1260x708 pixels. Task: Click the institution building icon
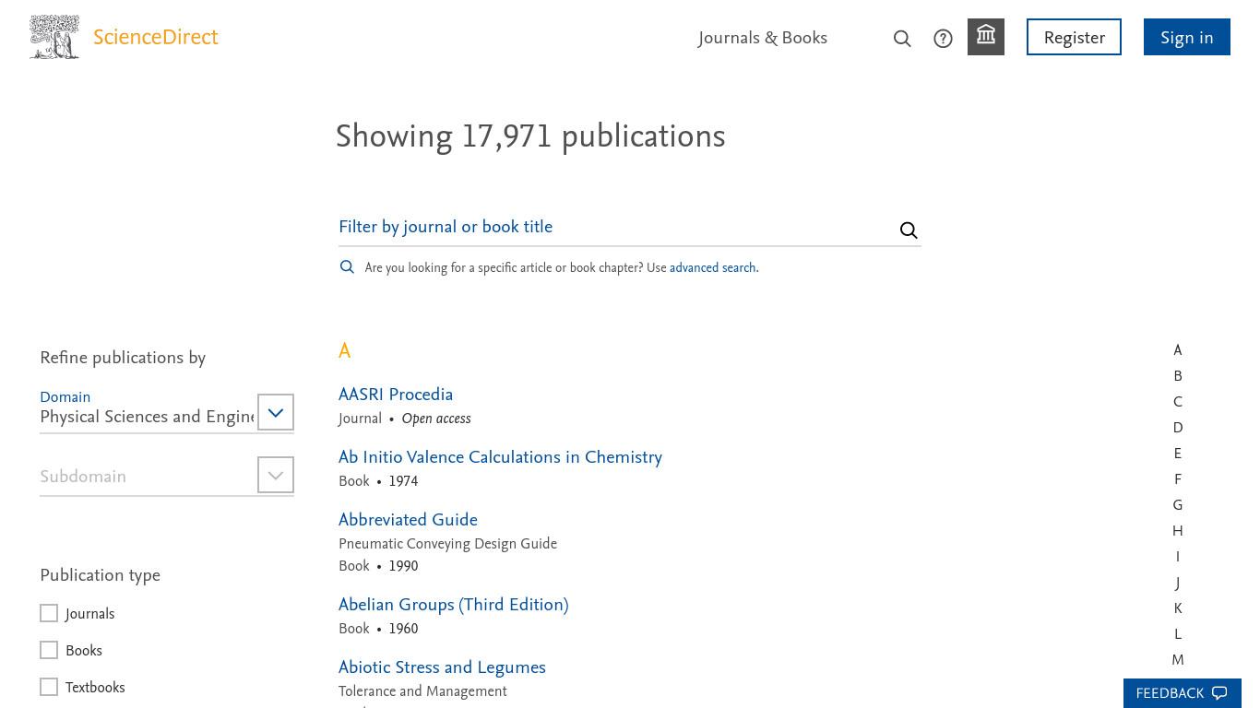(x=986, y=37)
